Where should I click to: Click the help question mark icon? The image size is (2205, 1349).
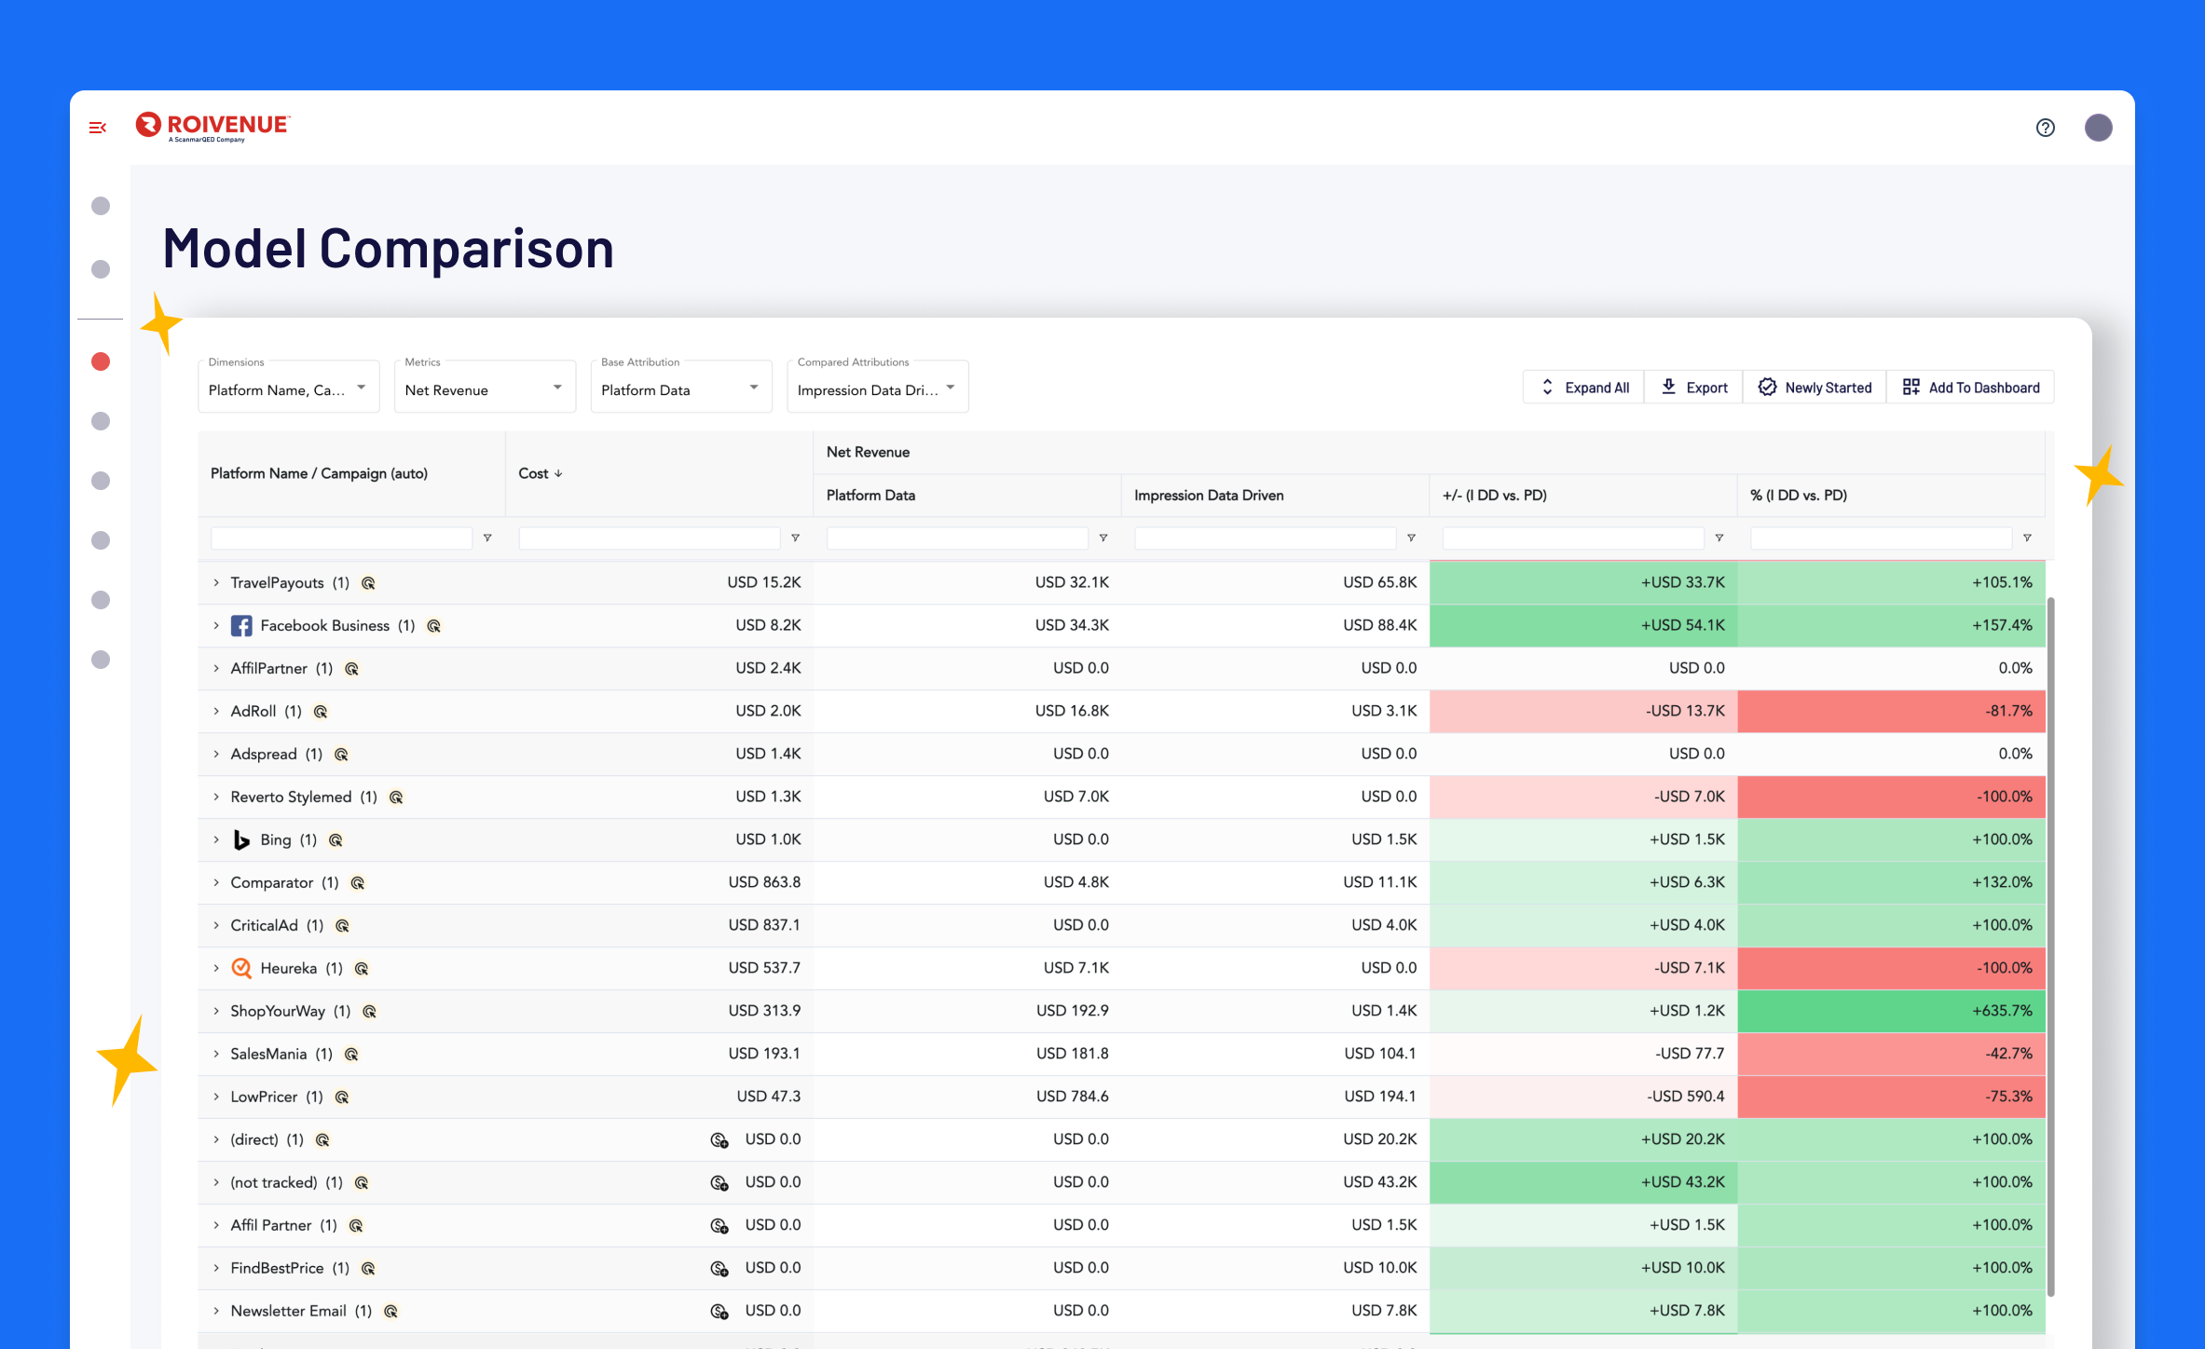tap(2045, 128)
